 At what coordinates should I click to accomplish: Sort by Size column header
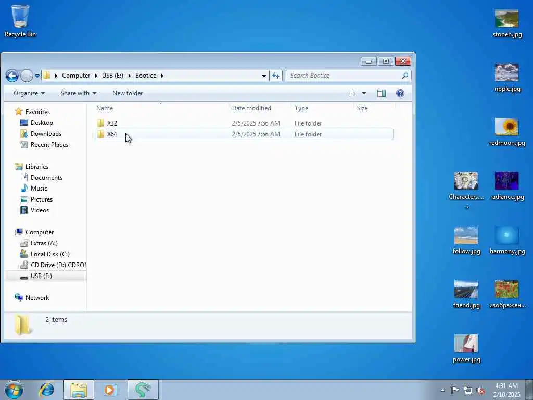[x=374, y=108]
